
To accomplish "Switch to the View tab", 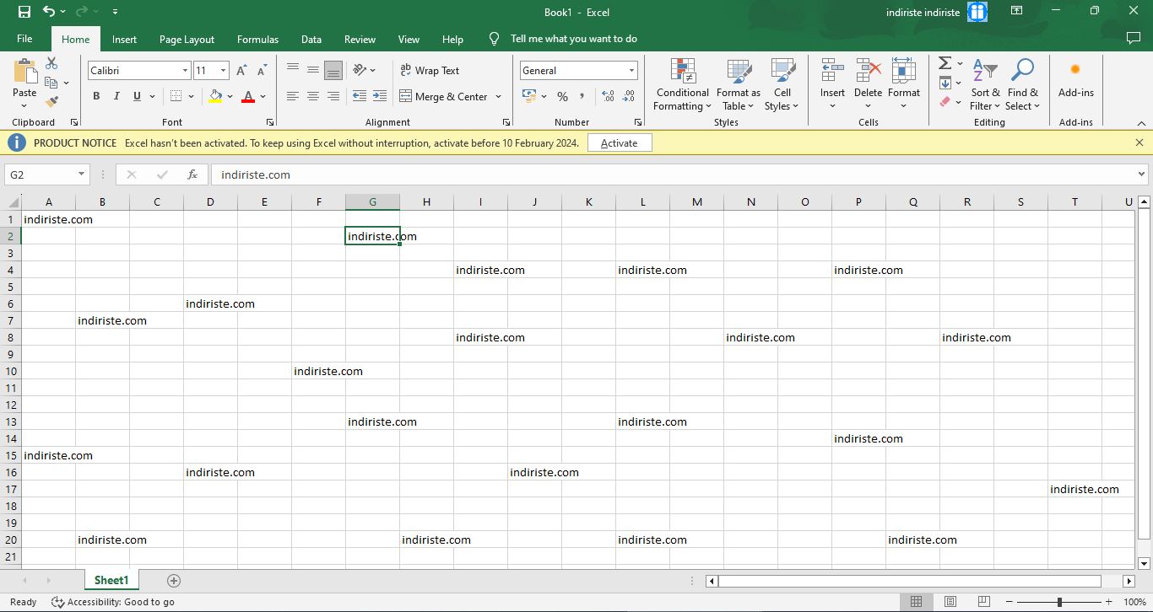I will click(x=409, y=39).
